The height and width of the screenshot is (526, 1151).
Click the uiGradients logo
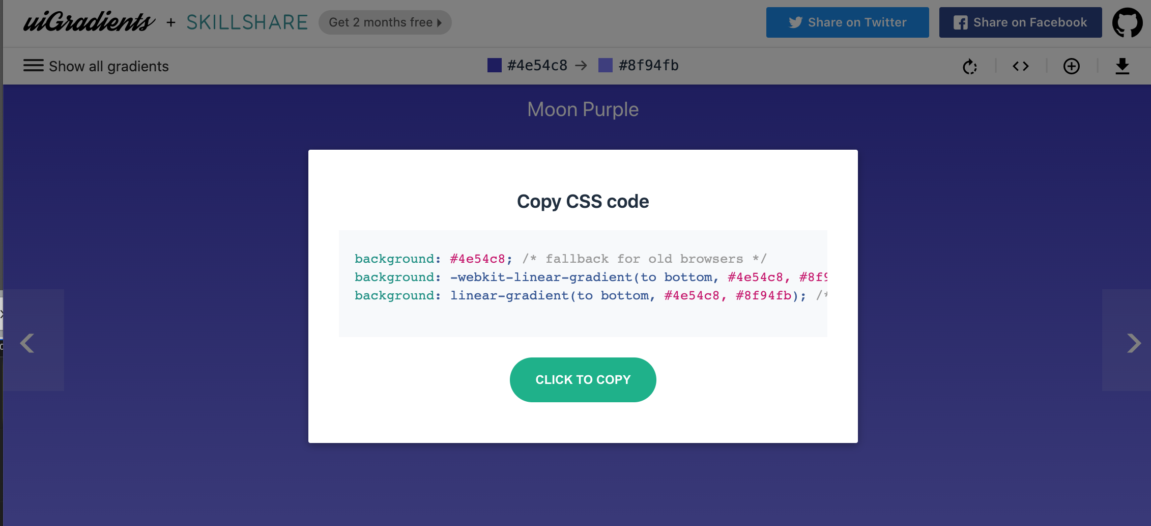[x=89, y=22]
